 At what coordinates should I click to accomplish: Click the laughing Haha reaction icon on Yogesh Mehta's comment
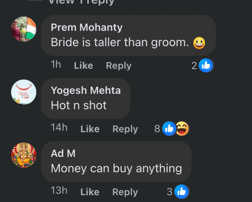click(182, 129)
